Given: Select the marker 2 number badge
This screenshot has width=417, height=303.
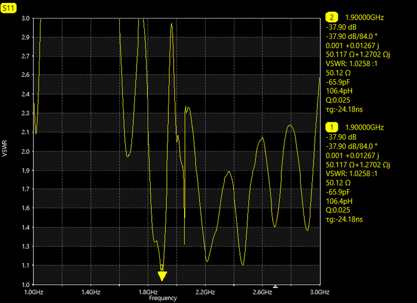Looking at the screenshot, I should [332, 17].
